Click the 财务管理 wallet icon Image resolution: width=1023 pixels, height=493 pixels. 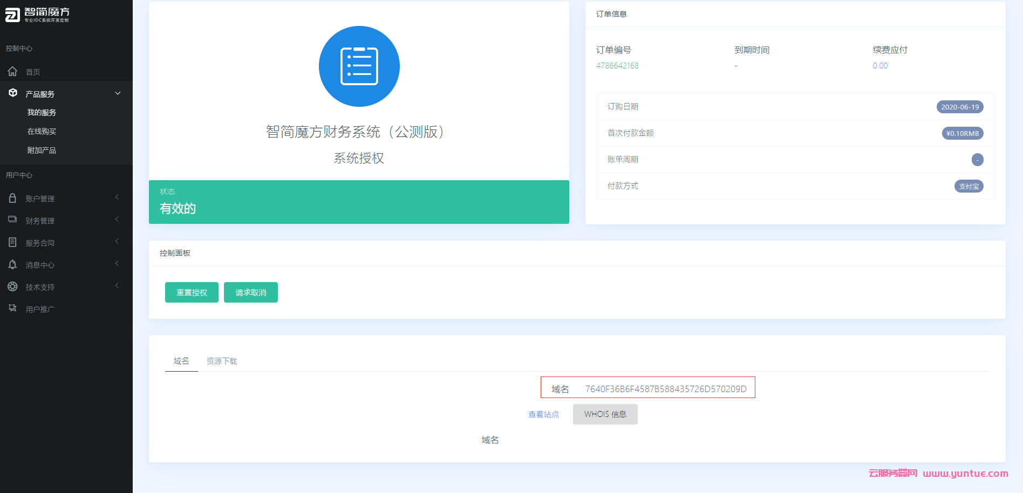12,220
